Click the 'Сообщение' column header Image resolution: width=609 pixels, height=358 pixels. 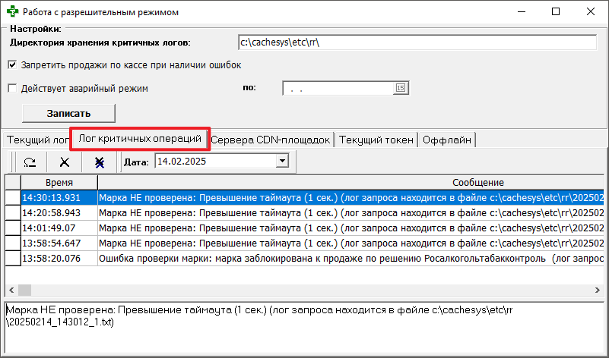point(478,183)
